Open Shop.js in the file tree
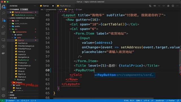The width and height of the screenshot is (181, 102). (21, 71)
